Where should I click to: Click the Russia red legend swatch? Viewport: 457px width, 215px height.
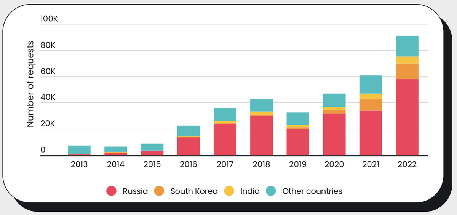click(x=111, y=191)
